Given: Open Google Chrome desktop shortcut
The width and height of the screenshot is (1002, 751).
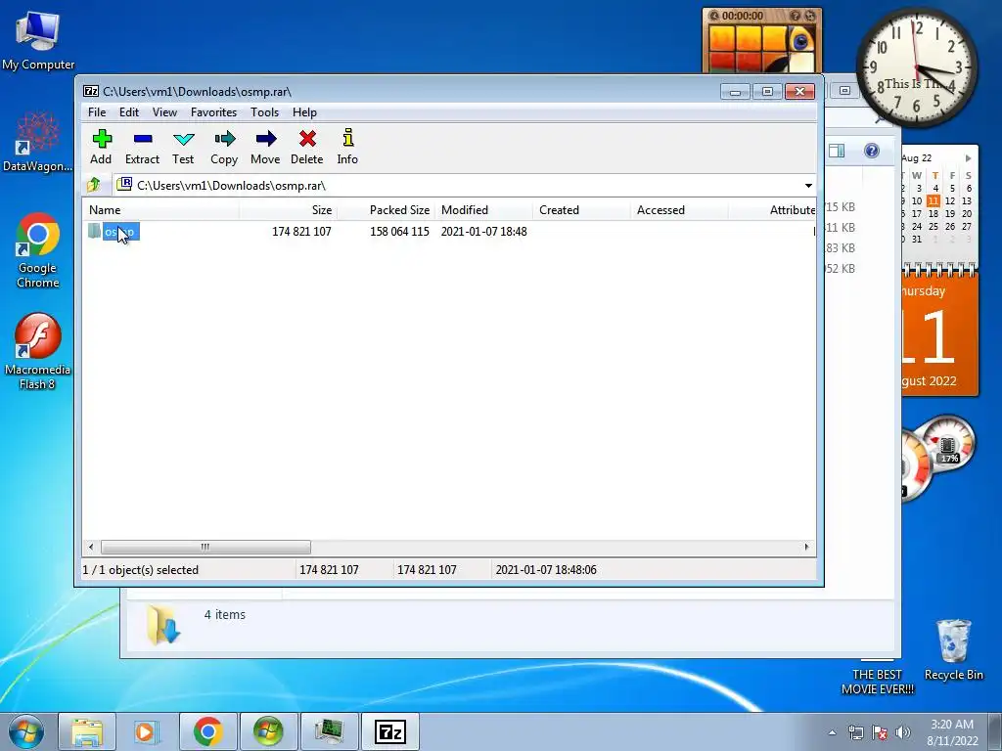Looking at the screenshot, I should click(38, 249).
